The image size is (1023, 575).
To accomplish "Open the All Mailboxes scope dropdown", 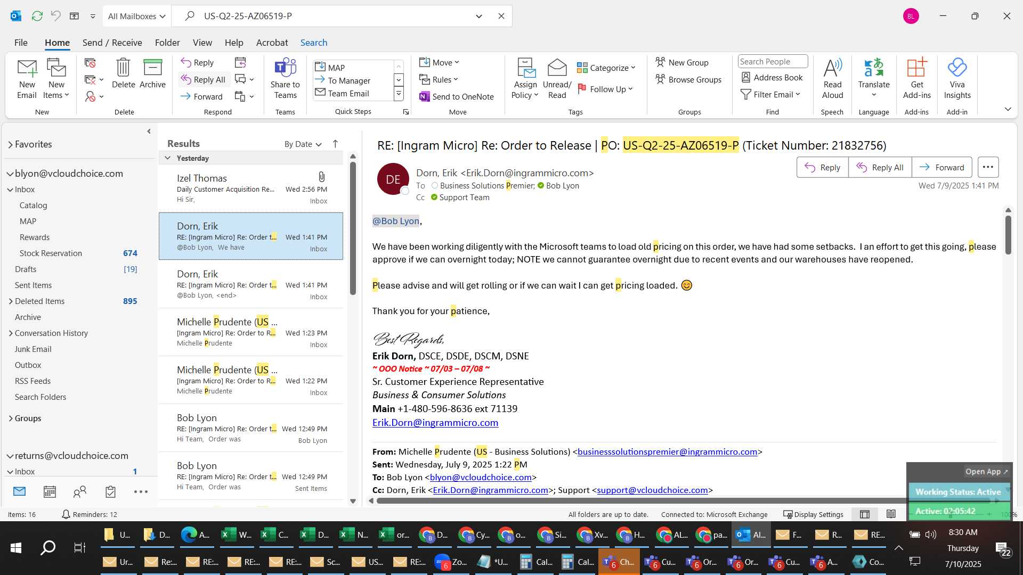I will click(137, 16).
